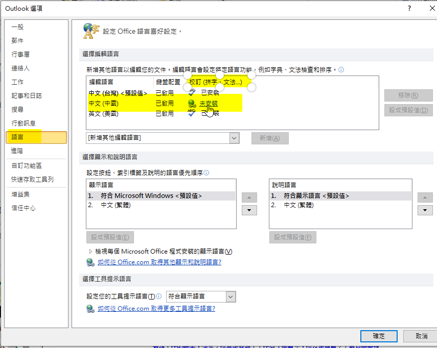Open the 郵件 options category

click(x=36, y=41)
